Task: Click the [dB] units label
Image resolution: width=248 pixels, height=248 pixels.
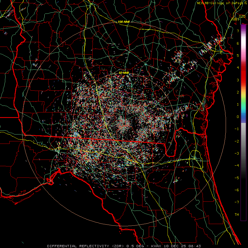Action: tap(235, 19)
